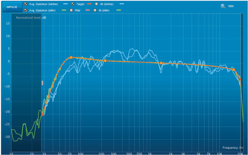
Task: Click the orange swatch beside Target
Action: point(89,4)
